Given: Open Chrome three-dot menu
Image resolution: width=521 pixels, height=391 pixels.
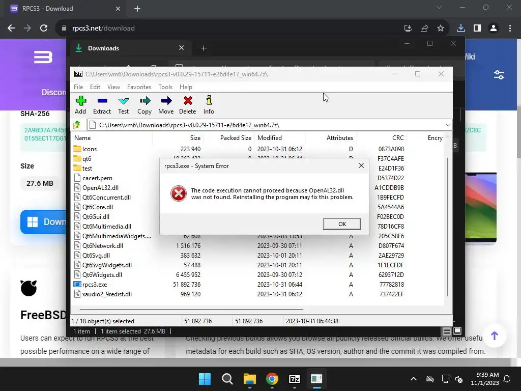Looking at the screenshot, I should point(510,29).
